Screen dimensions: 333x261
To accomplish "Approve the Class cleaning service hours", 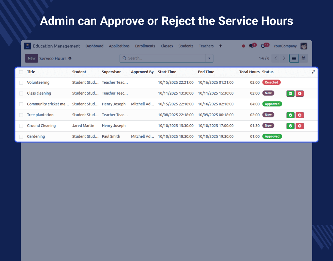I will coord(290,93).
